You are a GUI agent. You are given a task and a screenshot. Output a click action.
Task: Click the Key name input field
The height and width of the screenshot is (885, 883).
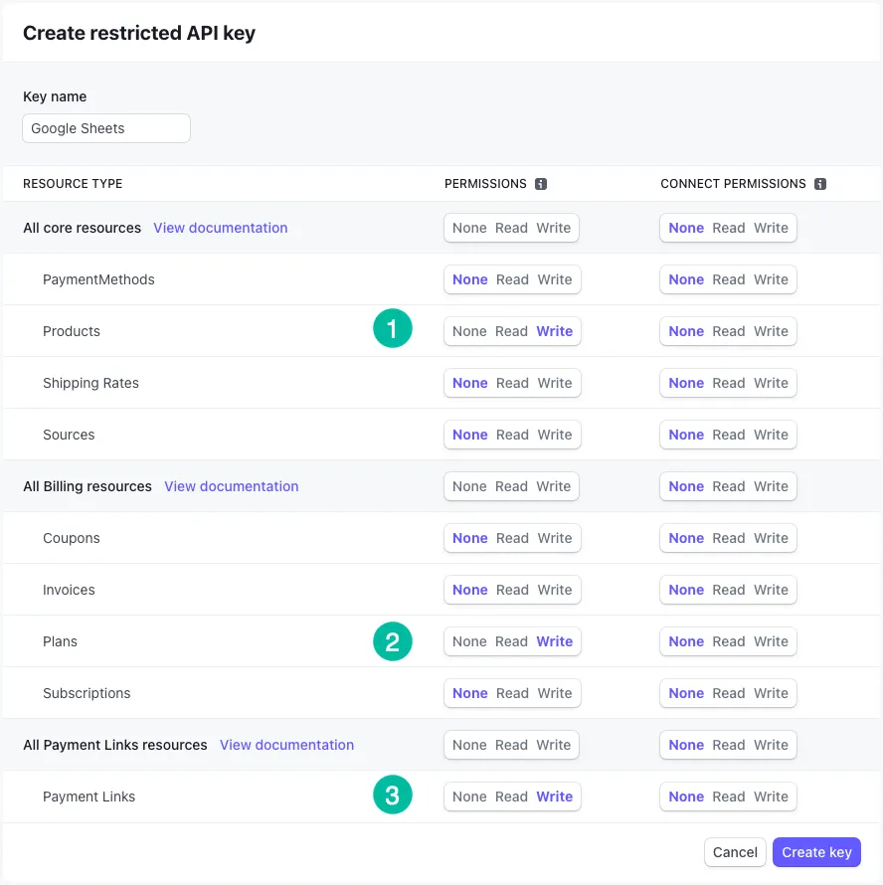(x=105, y=128)
